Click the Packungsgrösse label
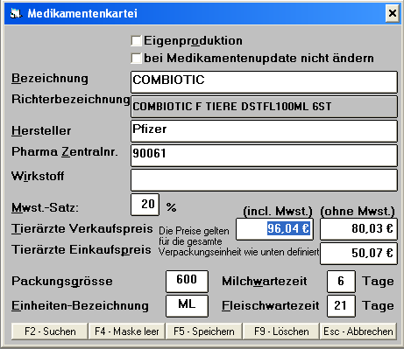The height and width of the screenshot is (349, 404). 62,282
